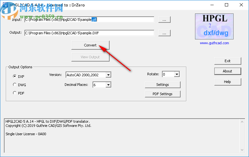This screenshot has height=157, width=249.
Task: Expand the Rotate dropdown
Action: pyautogui.click(x=177, y=74)
